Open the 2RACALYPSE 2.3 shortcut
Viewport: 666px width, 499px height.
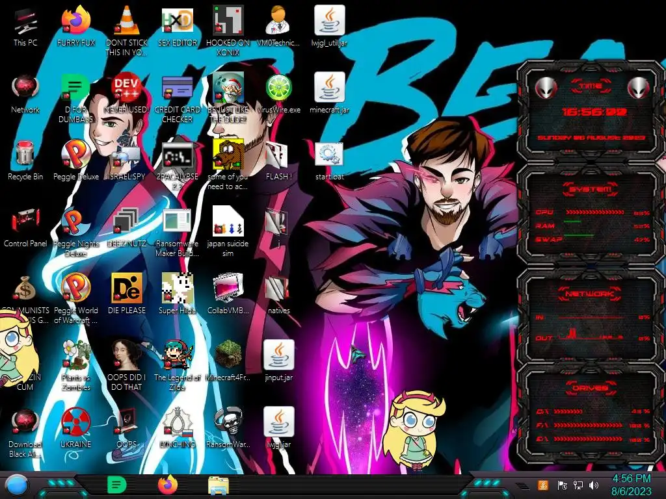(x=178, y=166)
